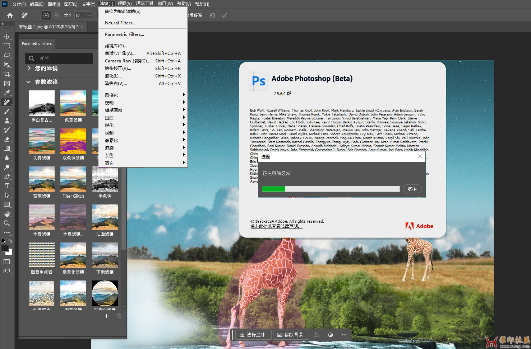531x349 pixels.
Task: Swap foreground and background colors
Action: pos(10,241)
